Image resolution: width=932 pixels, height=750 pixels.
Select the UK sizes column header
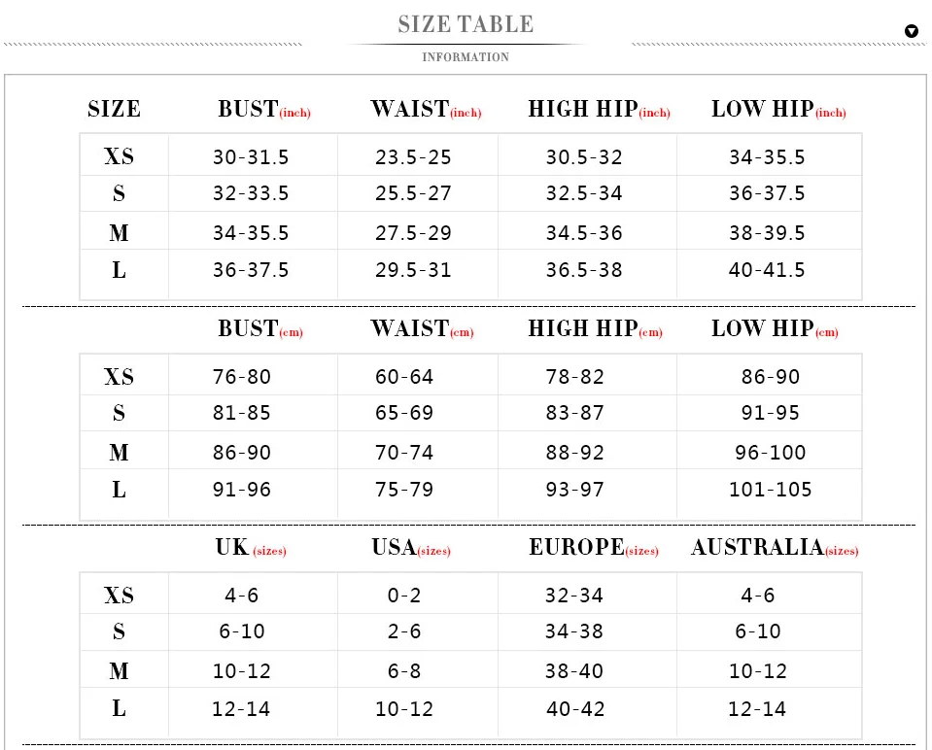tap(251, 547)
